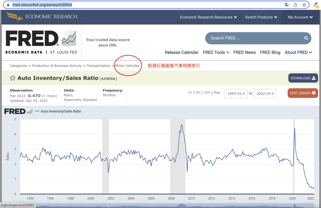Open the Release Calendar page
The height and width of the screenshot is (208, 321).
click(182, 52)
